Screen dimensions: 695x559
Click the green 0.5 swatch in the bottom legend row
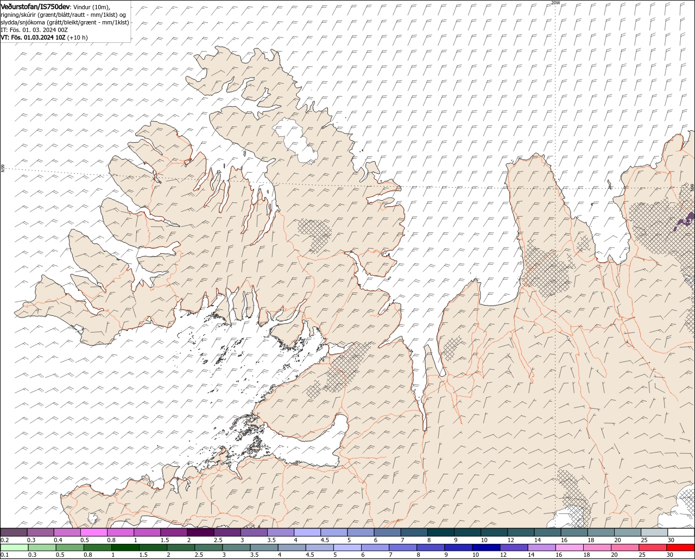tap(70, 548)
